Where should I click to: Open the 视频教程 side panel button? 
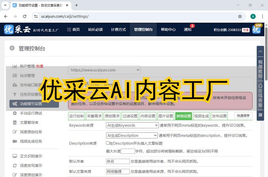[x=260, y=64]
